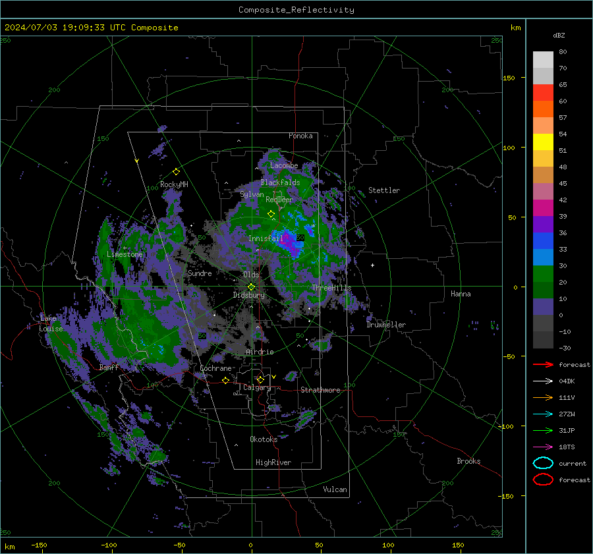Click the Innisfail city label

click(266, 238)
